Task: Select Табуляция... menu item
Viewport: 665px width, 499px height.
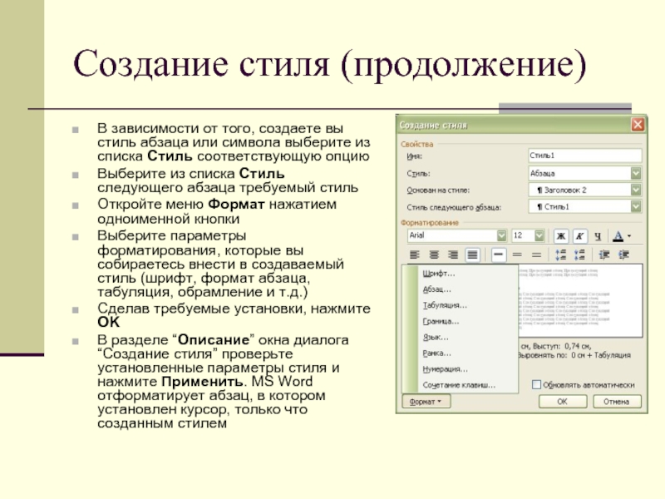Action: click(445, 305)
